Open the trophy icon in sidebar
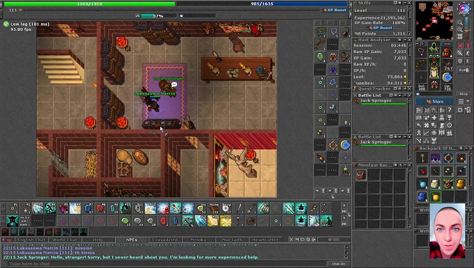This screenshot has height=268, width=474. point(450,118)
